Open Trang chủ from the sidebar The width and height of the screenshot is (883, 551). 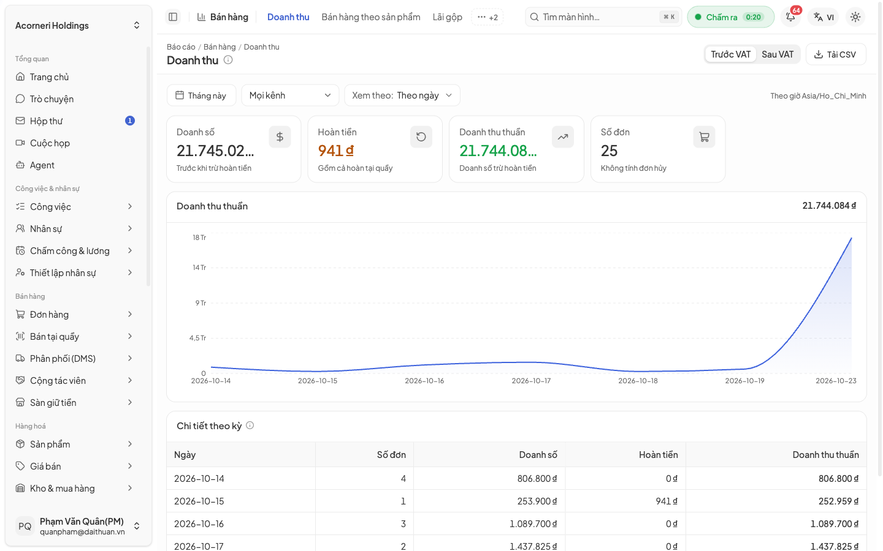[75, 77]
